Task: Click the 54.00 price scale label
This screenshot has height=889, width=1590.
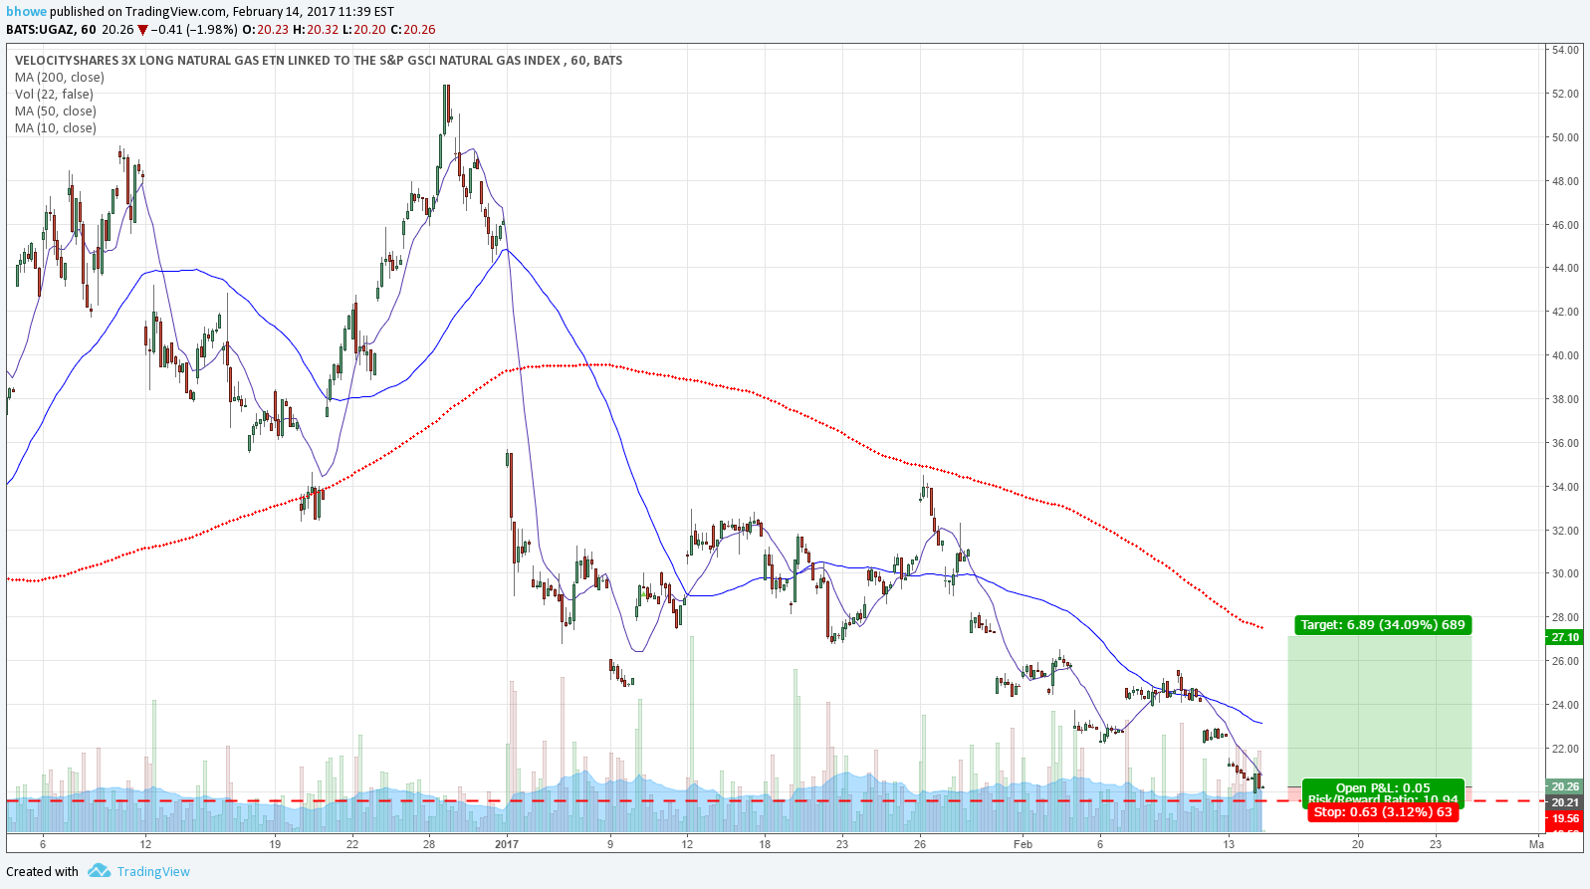Action: coord(1565,50)
